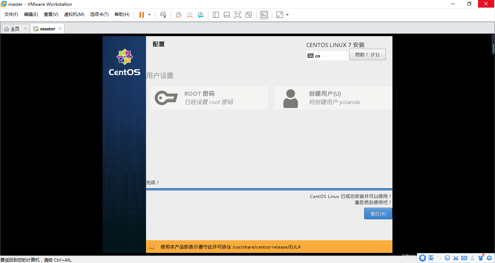Click the VMware Workstation title bar icon

pyautogui.click(x=4, y=4)
